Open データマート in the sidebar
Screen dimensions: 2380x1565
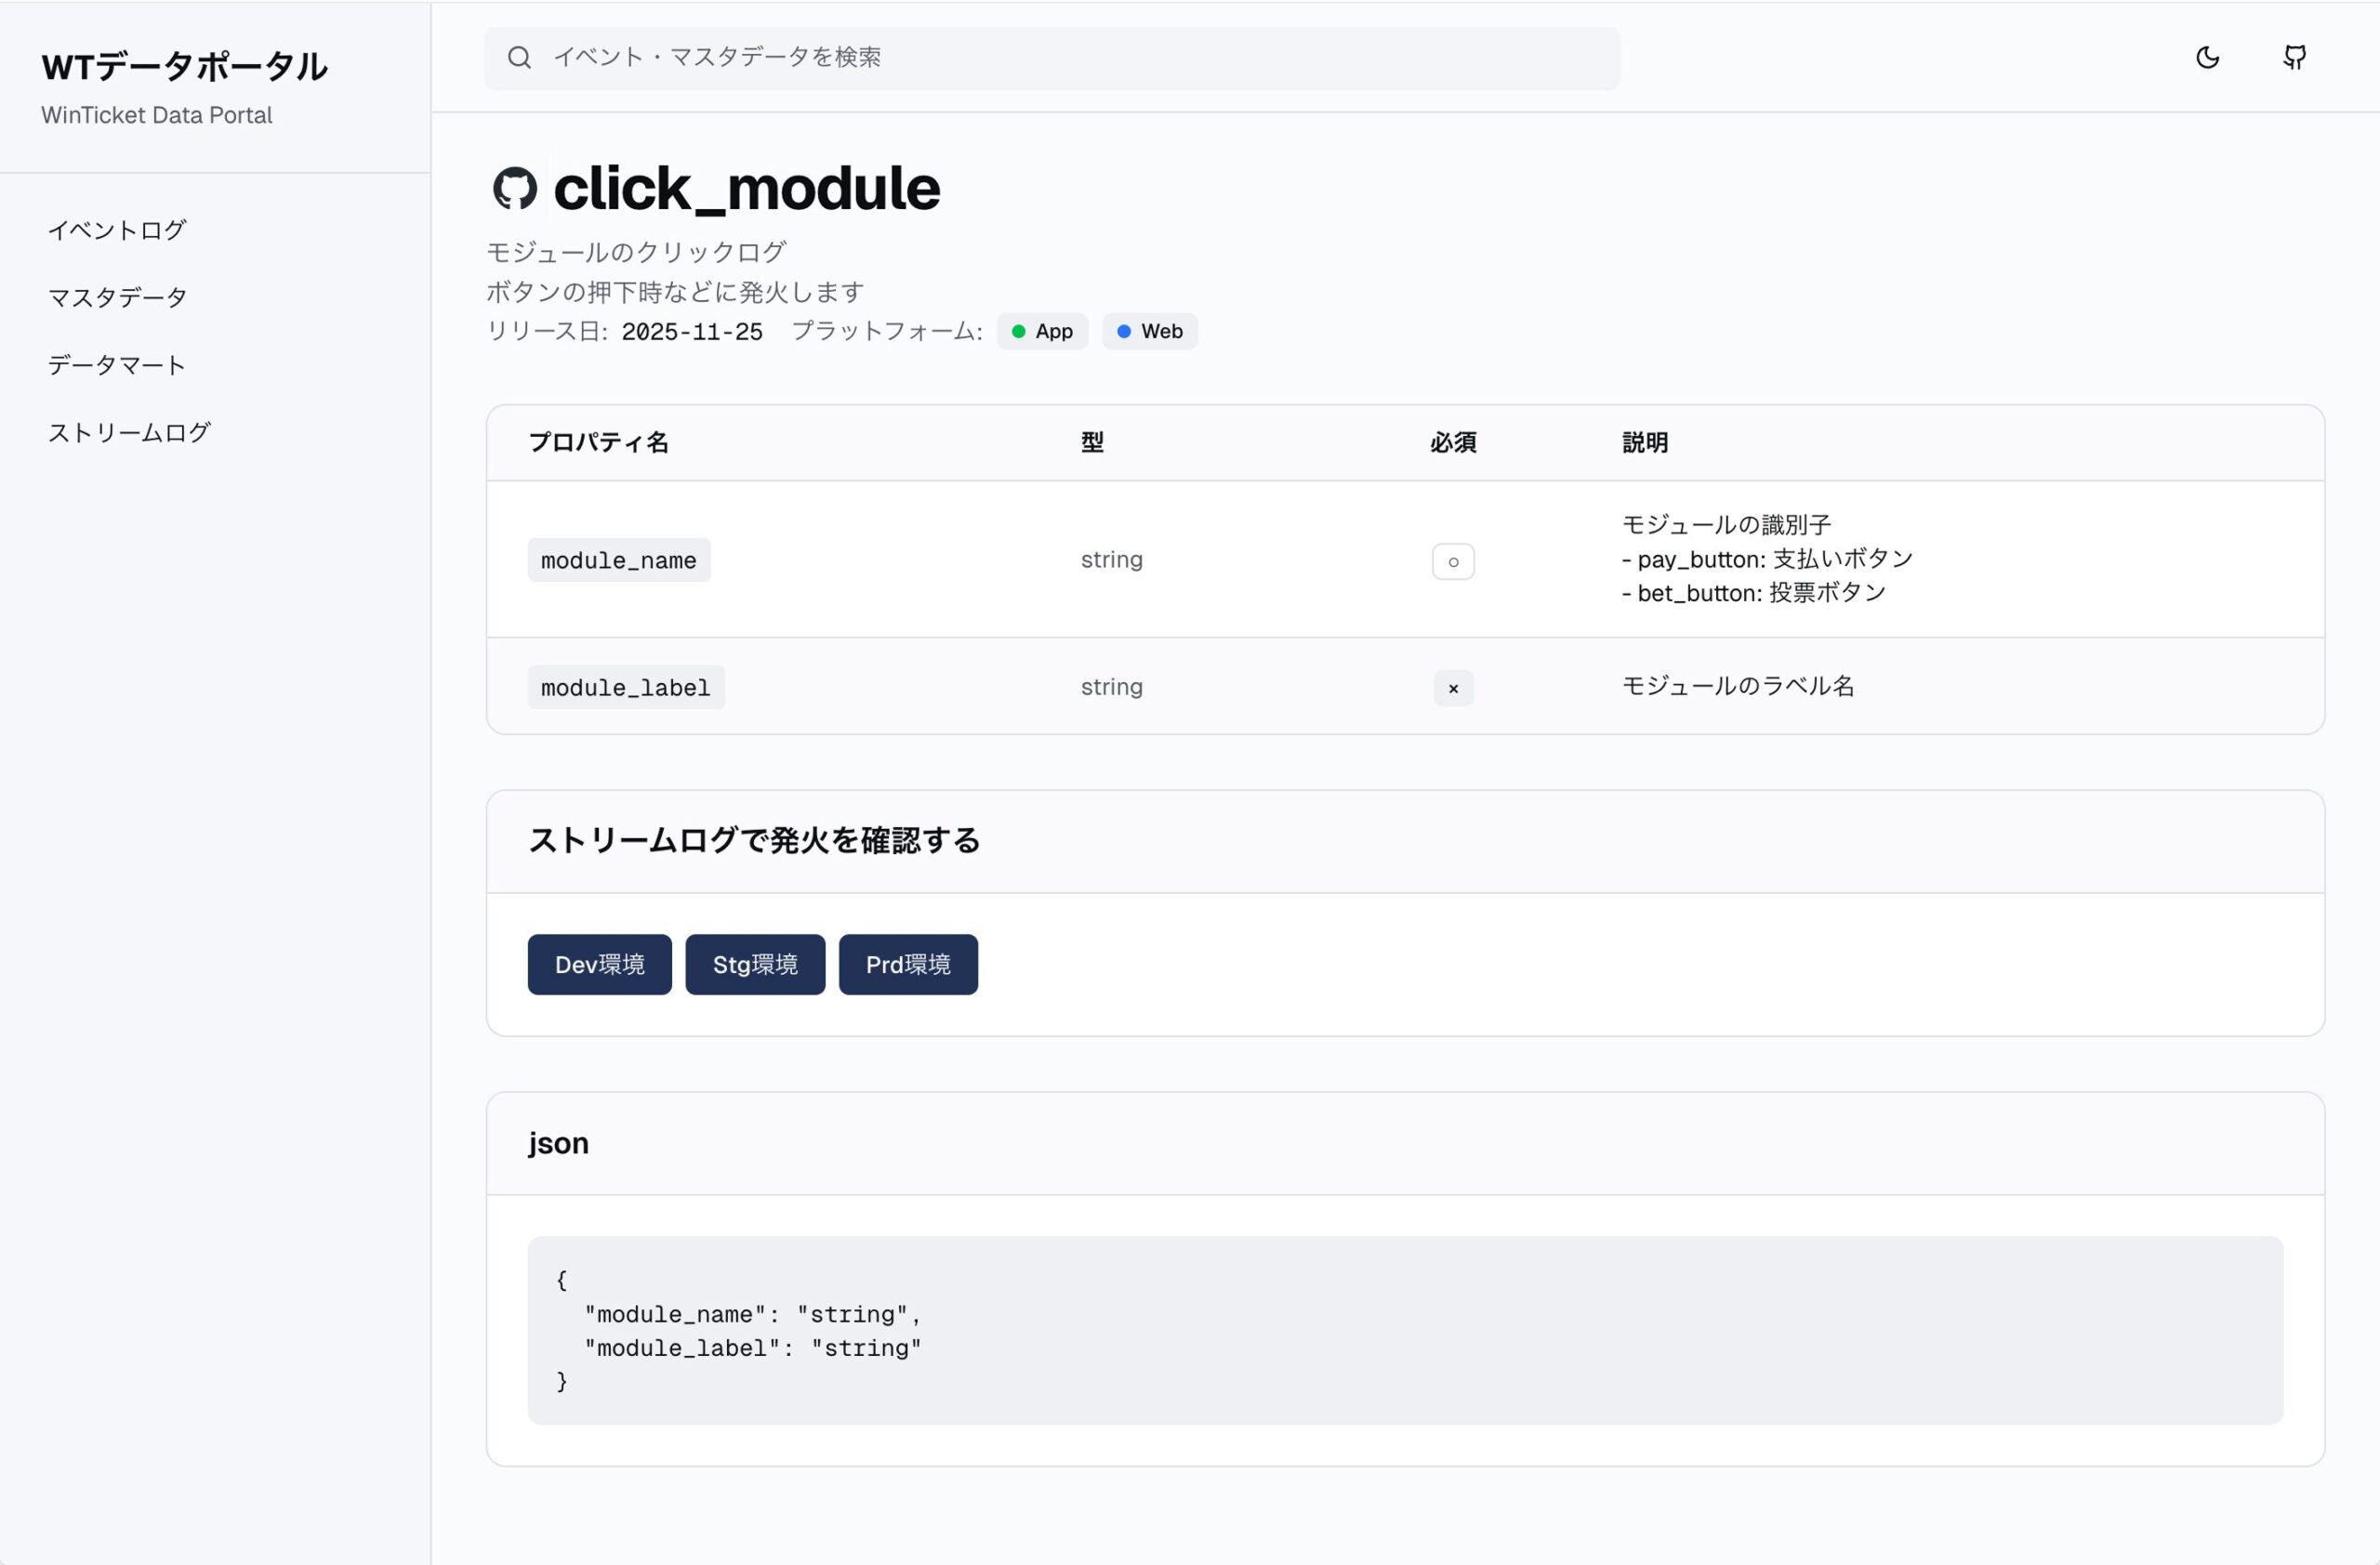point(115,363)
